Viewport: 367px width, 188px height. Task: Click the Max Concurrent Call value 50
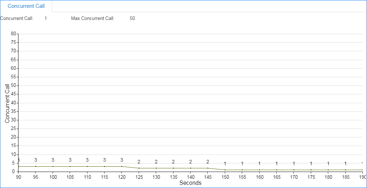tap(132, 18)
